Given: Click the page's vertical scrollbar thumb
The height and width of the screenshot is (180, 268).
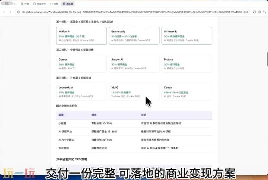Looking at the screenshot, I should point(267,59).
